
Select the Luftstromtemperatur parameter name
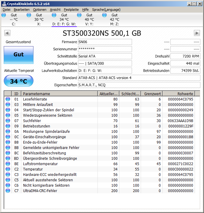(x=40, y=164)
